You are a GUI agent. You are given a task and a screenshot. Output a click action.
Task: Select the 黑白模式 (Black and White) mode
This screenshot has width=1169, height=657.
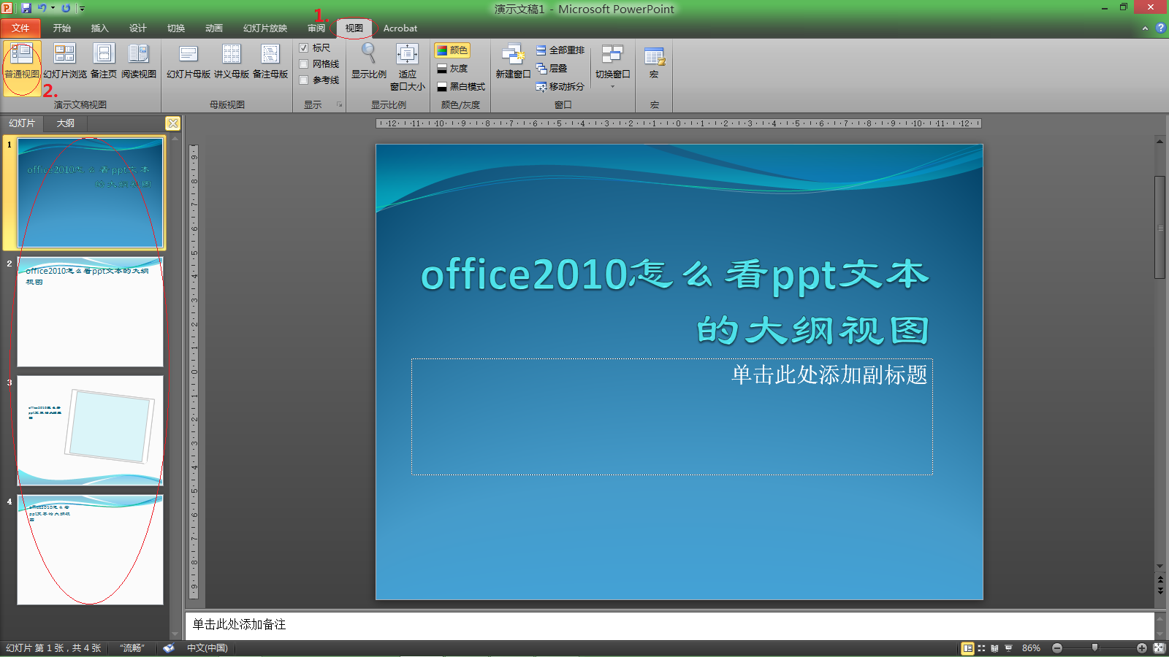point(461,87)
